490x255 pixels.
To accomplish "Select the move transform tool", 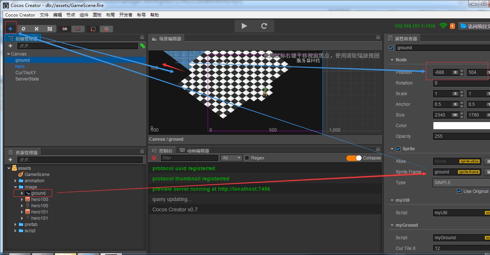I will tap(10, 29).
